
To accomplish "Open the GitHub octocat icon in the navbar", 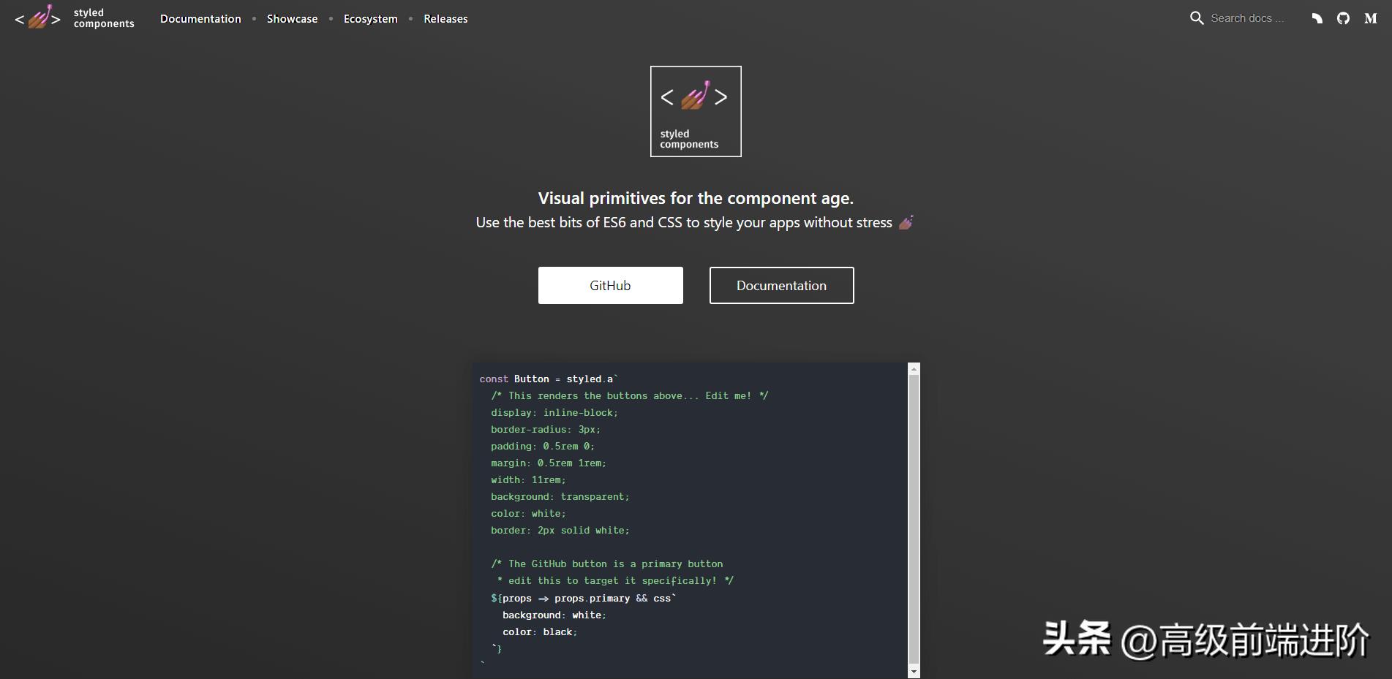I will click(1343, 18).
